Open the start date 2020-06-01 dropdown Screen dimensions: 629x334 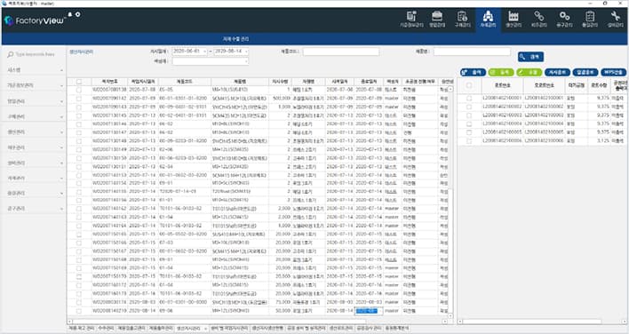pyautogui.click(x=204, y=52)
